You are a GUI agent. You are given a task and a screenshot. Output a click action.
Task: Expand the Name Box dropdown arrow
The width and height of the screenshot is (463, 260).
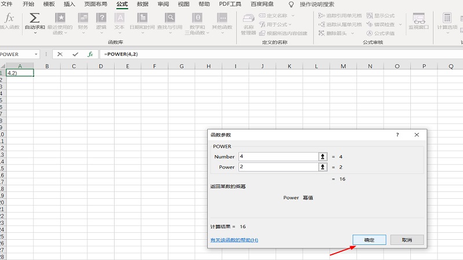(36, 54)
